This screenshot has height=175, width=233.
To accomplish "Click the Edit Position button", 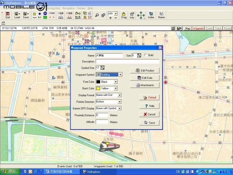I will (x=145, y=70).
